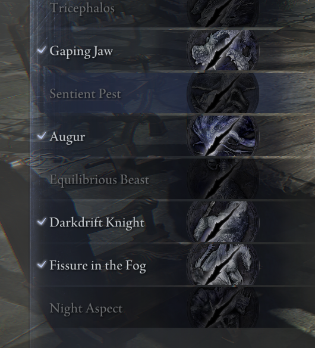Click the Gaping Jaw emblem icon

click(222, 50)
